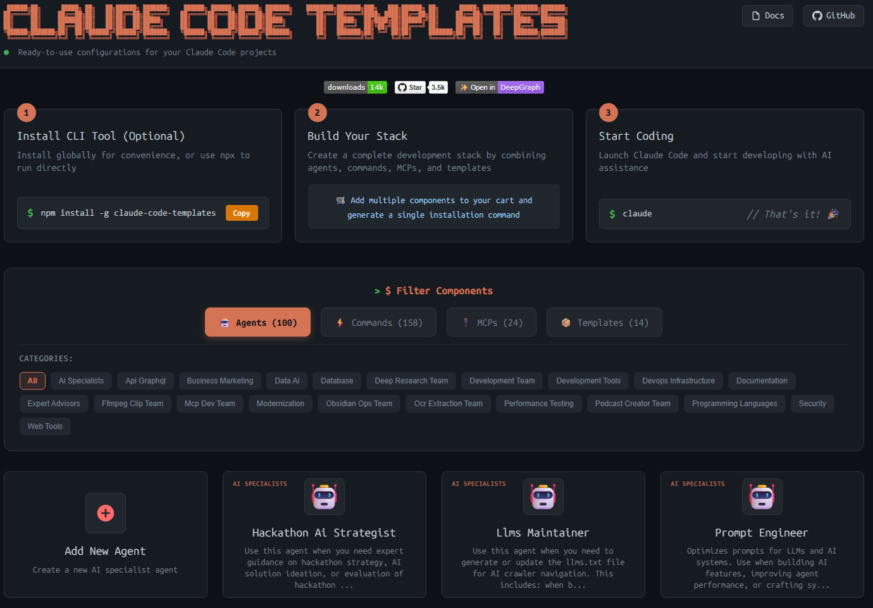This screenshot has height=608, width=873.
Task: Click the party popper emoji icon
Action: tap(833, 214)
